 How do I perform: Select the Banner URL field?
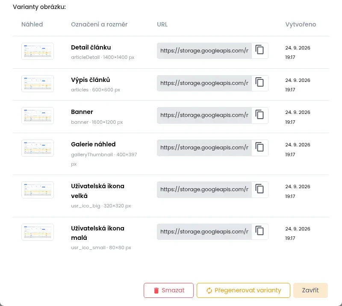(204, 115)
